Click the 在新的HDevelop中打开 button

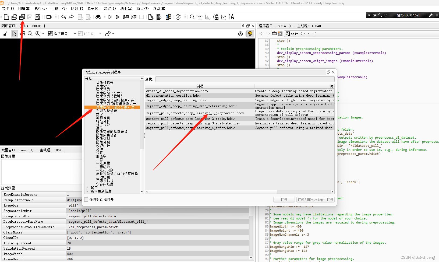pos(315,200)
